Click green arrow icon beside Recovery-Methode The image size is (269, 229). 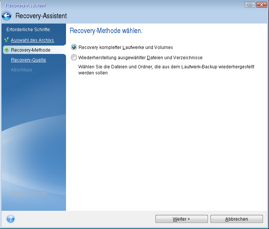[6, 50]
